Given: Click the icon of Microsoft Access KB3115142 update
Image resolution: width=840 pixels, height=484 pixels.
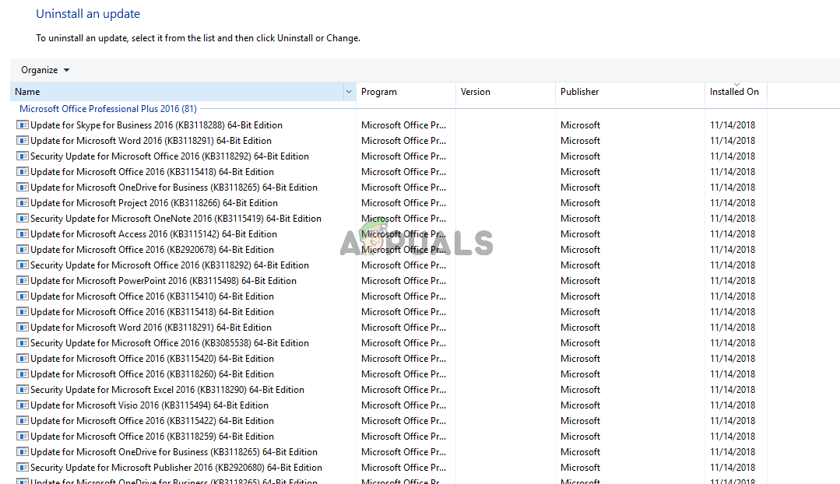Looking at the screenshot, I should pyautogui.click(x=23, y=234).
